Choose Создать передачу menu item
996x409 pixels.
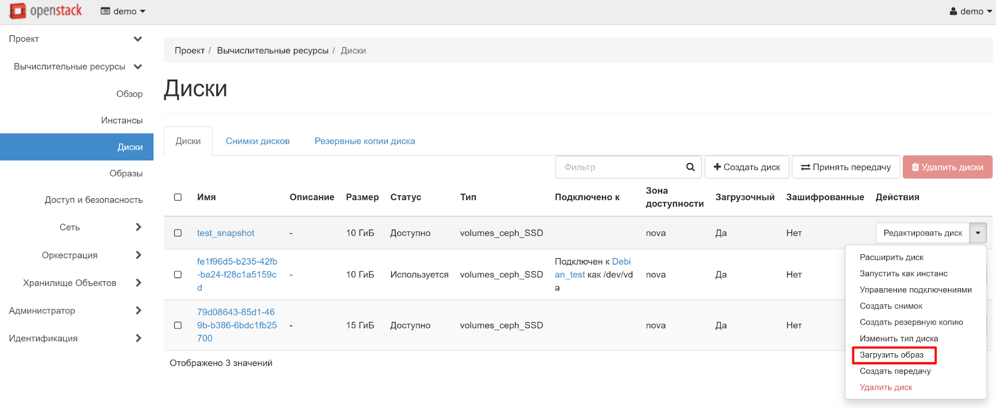tap(895, 371)
